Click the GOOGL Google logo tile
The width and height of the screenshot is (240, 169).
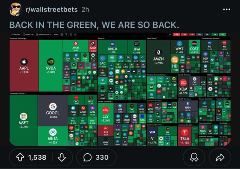[x=53, y=110]
